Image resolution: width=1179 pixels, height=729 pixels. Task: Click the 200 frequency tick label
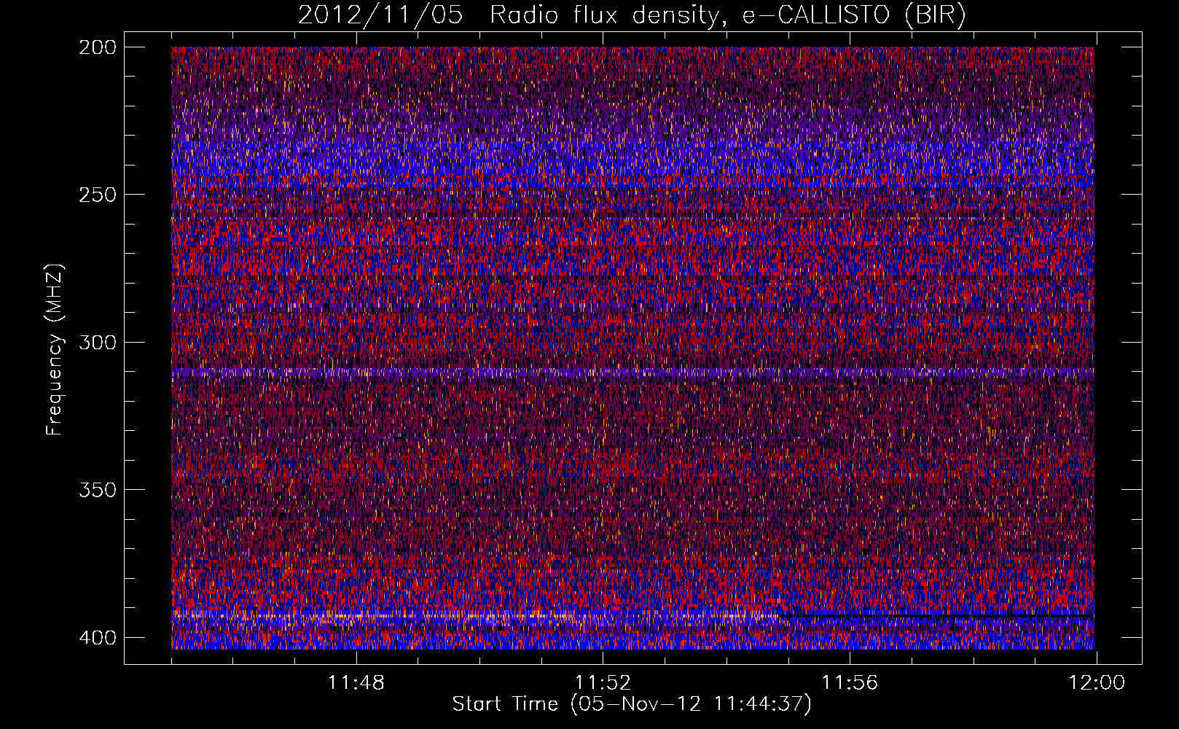click(97, 47)
